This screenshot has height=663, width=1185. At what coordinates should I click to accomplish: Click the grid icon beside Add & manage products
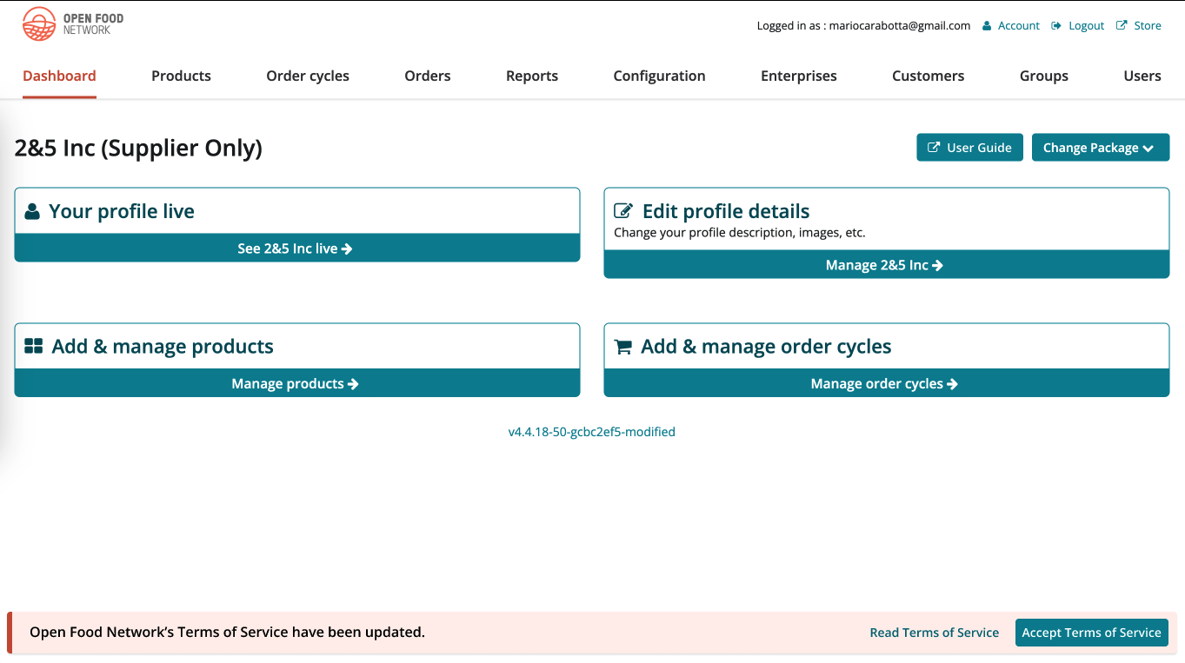click(x=32, y=345)
